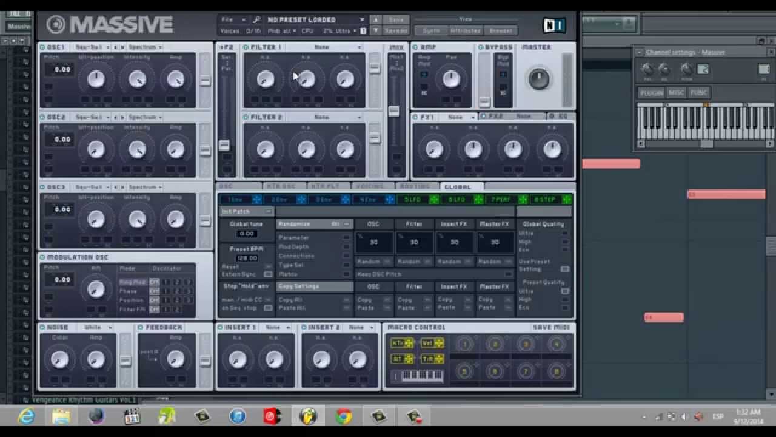Open the Insert 2 type dropdown

360,327
